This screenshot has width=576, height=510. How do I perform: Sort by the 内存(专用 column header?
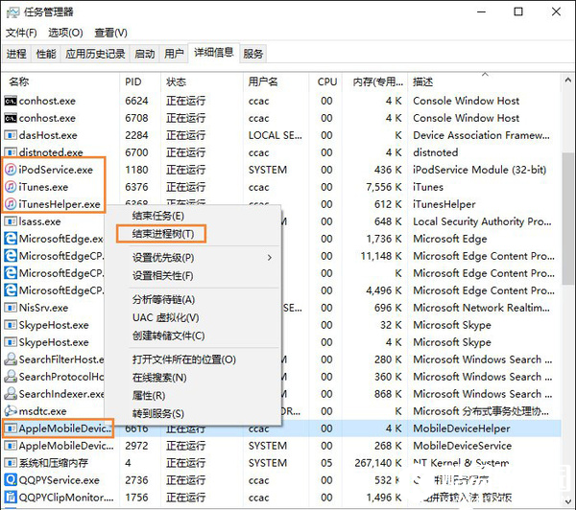[374, 81]
